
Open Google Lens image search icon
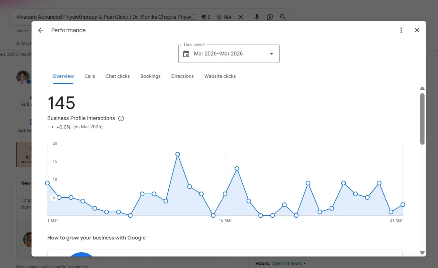(x=270, y=17)
